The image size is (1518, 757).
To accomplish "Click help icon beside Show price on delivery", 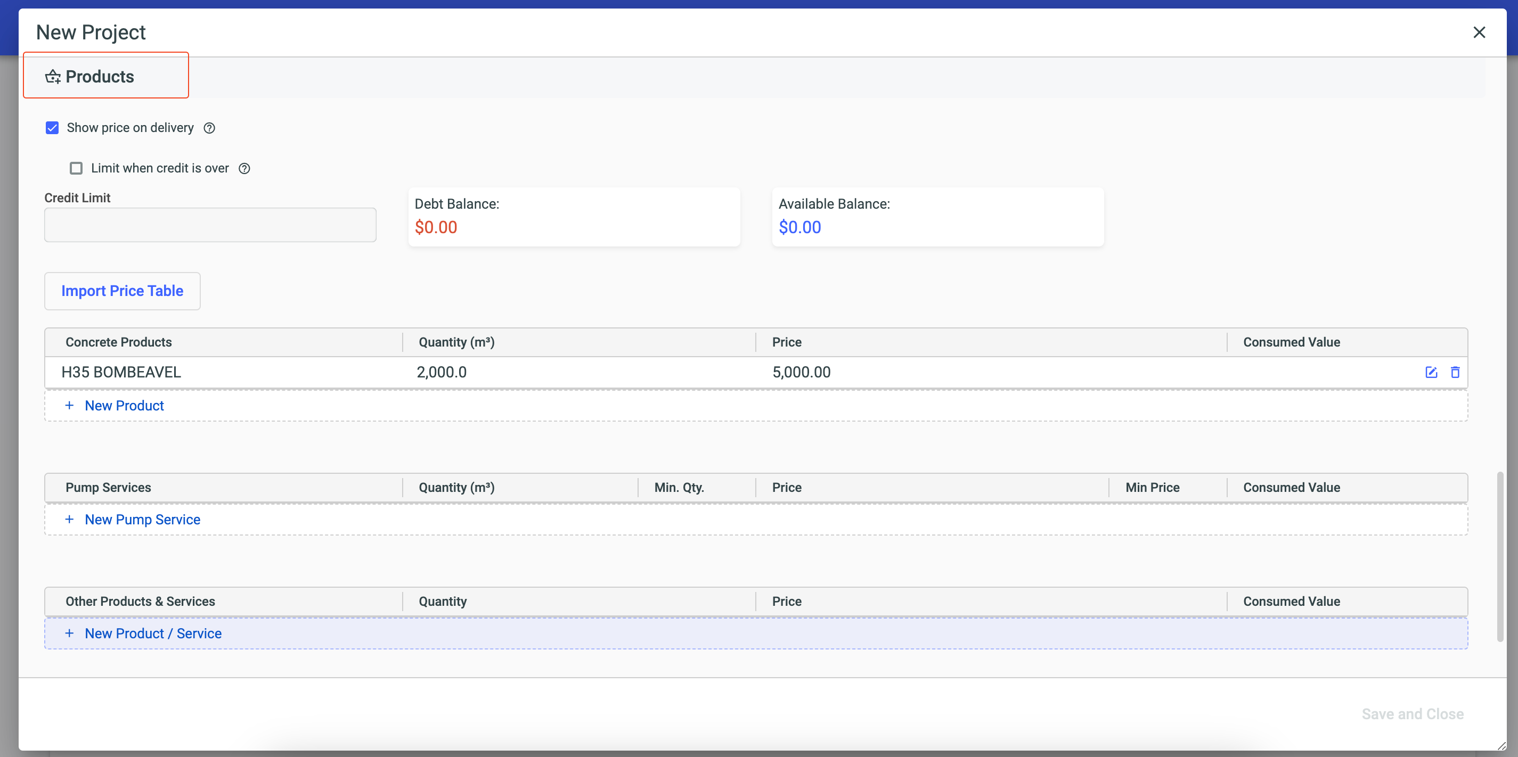I will click(209, 128).
